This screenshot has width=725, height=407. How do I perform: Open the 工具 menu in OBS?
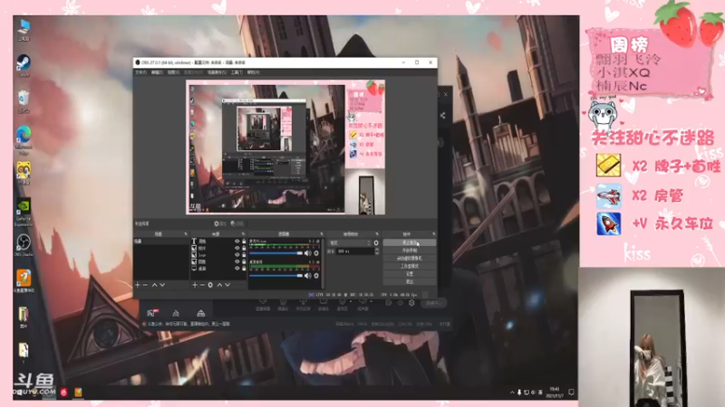tap(237, 72)
